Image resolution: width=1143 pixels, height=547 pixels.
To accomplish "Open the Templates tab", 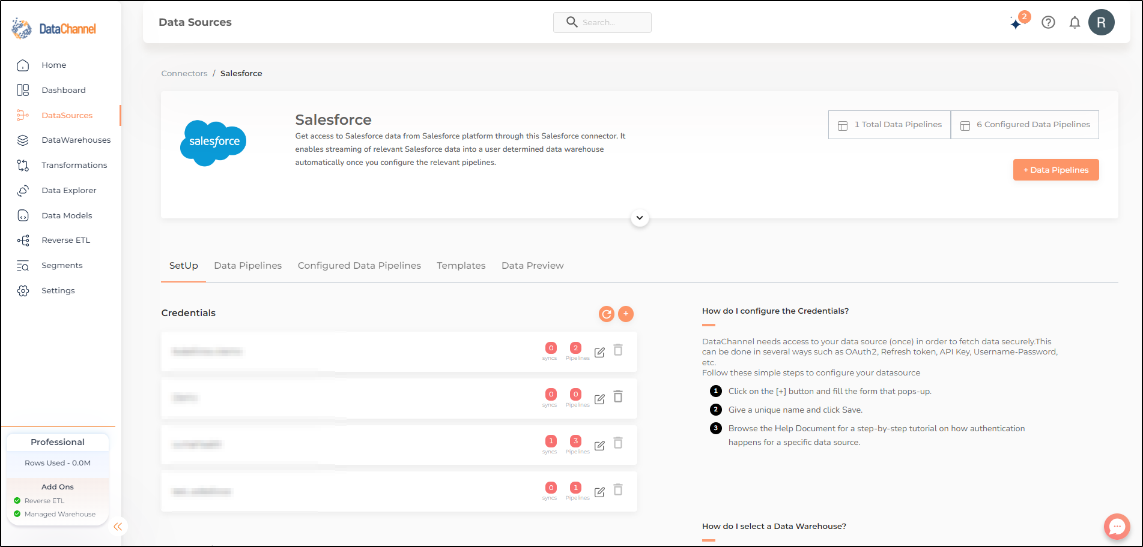I will pos(461,266).
